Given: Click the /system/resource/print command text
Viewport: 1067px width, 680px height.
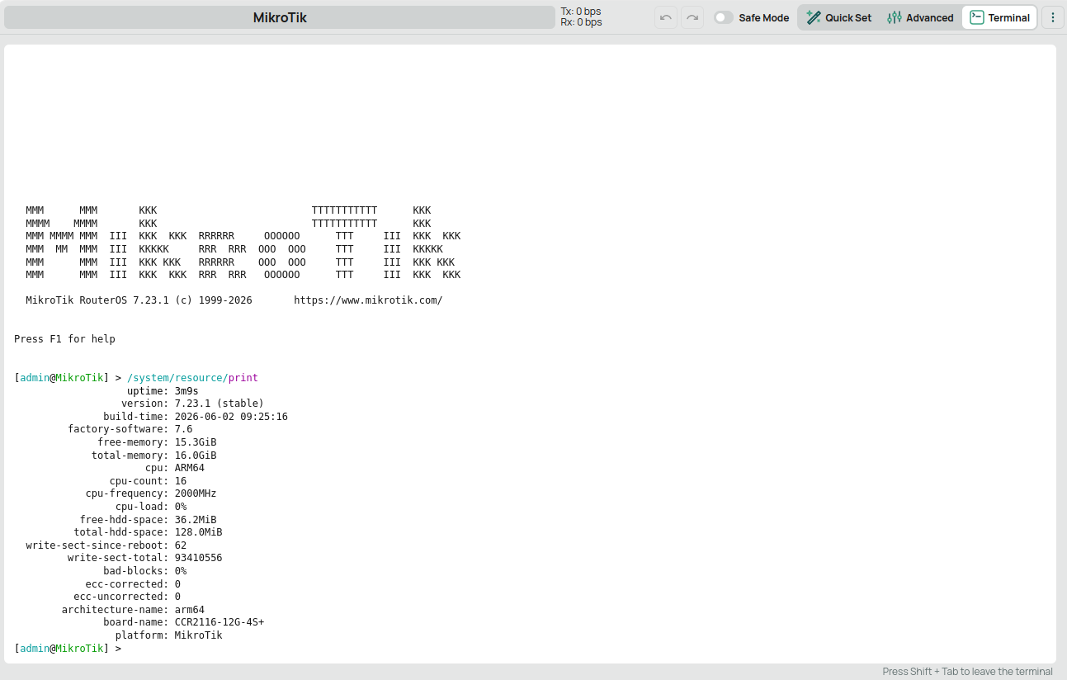Looking at the screenshot, I should tap(192, 378).
